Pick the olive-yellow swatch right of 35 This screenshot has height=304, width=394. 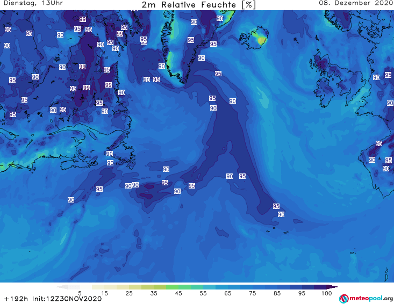[x=160, y=287]
